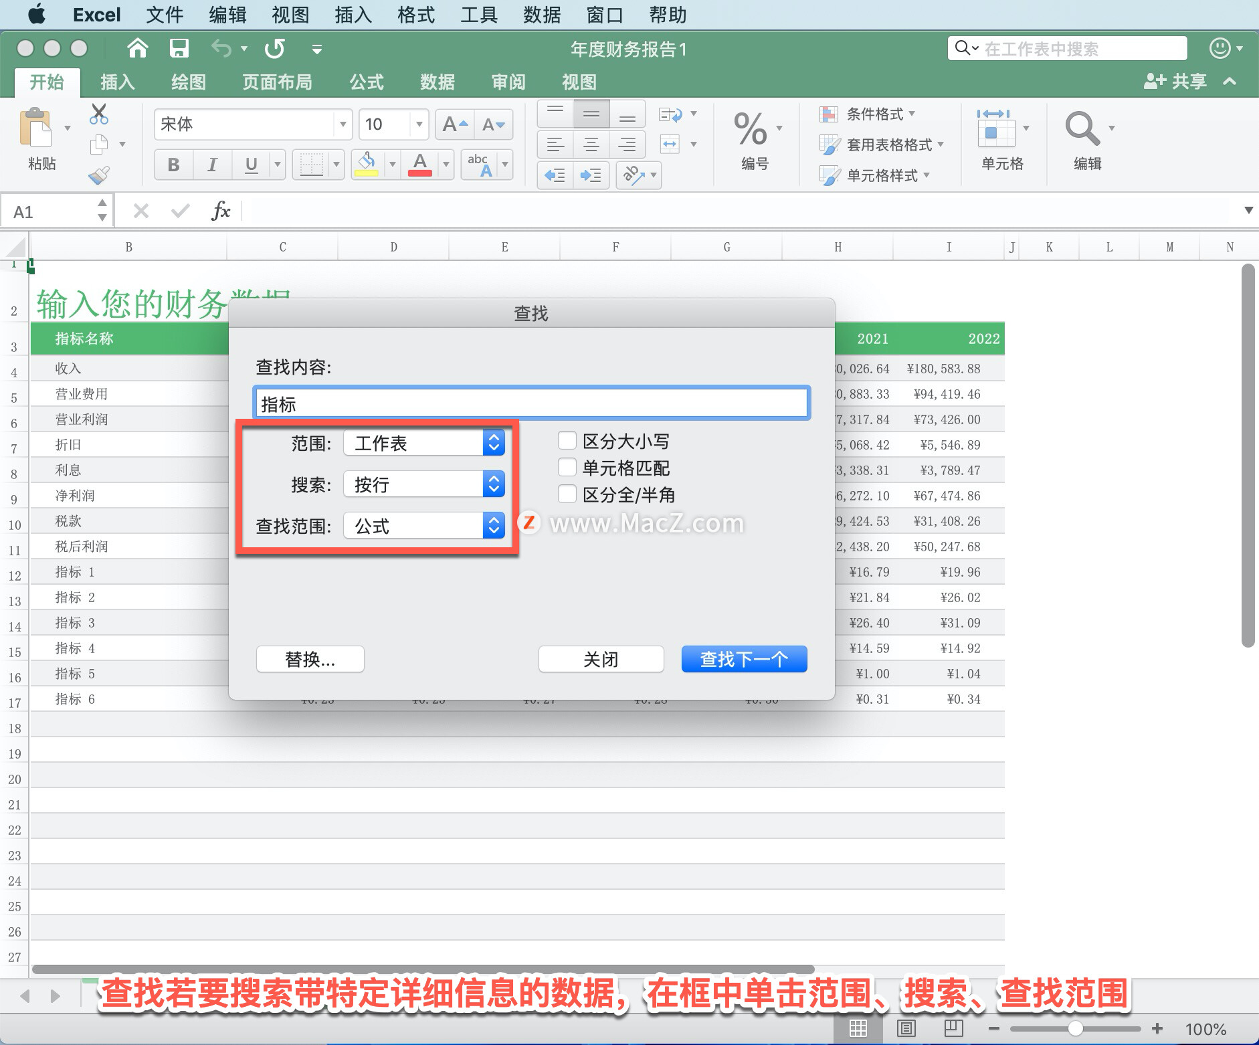Expand the formula bar
The image size is (1259, 1045).
pyautogui.click(x=1248, y=211)
